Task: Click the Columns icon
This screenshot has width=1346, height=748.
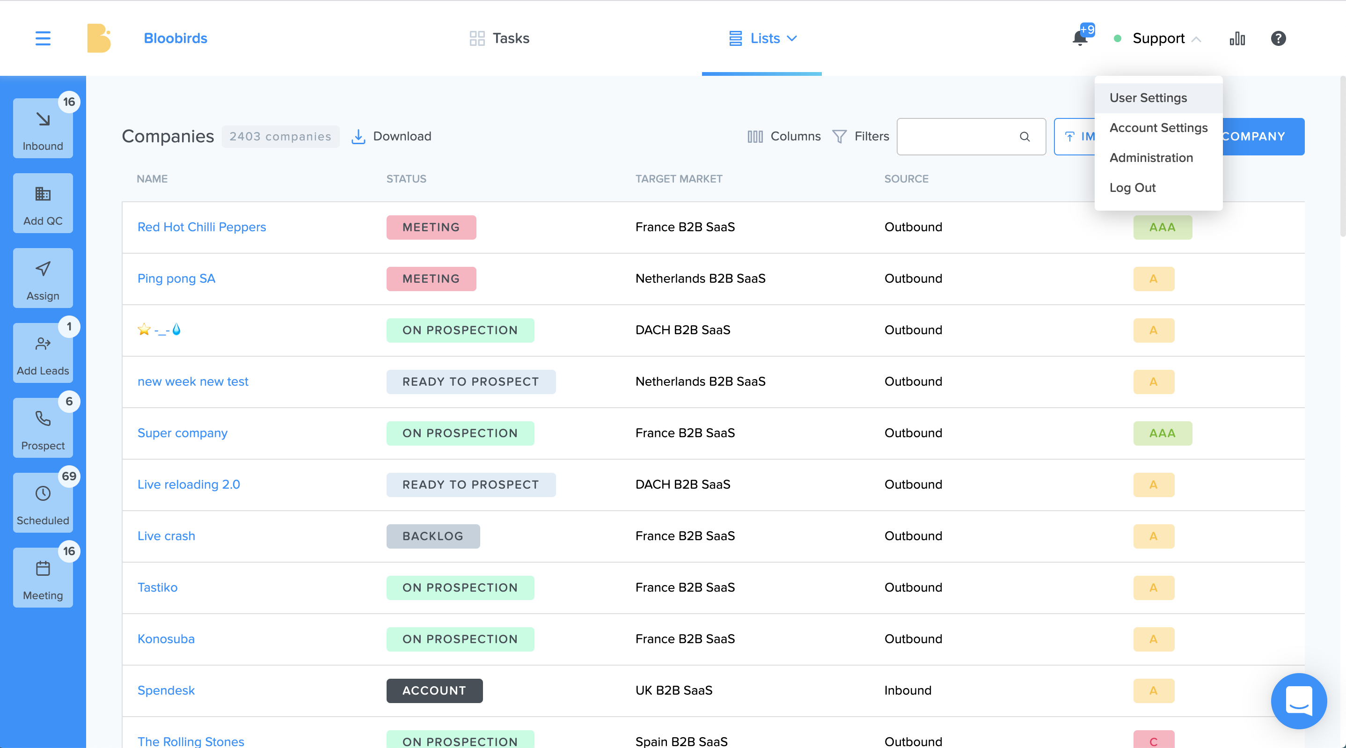Action: coord(755,136)
